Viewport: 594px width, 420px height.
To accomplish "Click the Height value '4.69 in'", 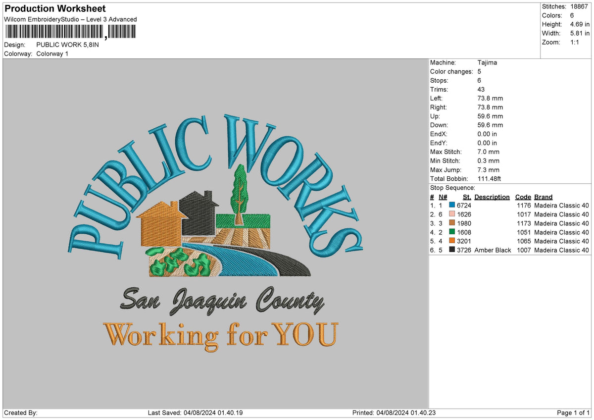I will click(580, 24).
